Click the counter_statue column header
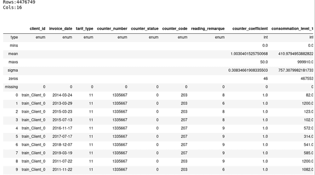This screenshot has width=315, height=175. pos(144,29)
